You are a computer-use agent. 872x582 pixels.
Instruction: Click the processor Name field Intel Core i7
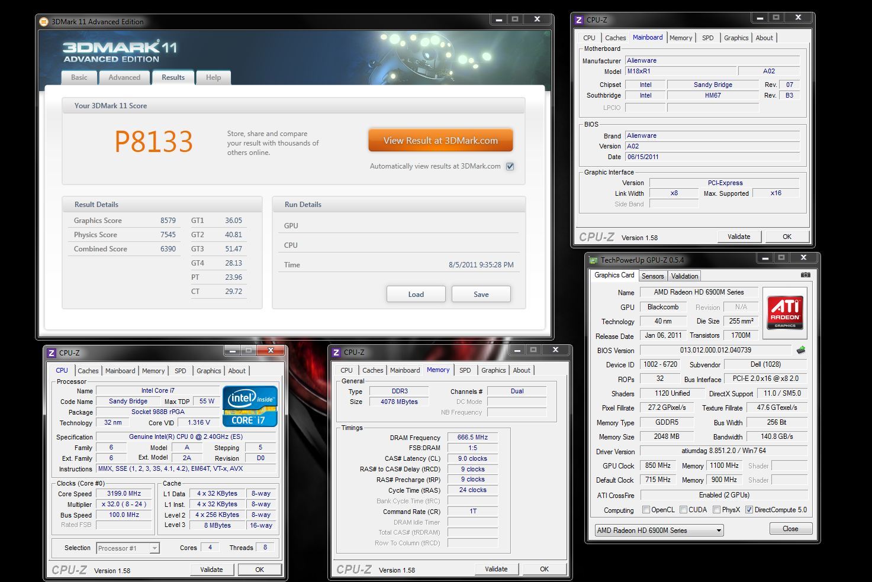pos(157,390)
